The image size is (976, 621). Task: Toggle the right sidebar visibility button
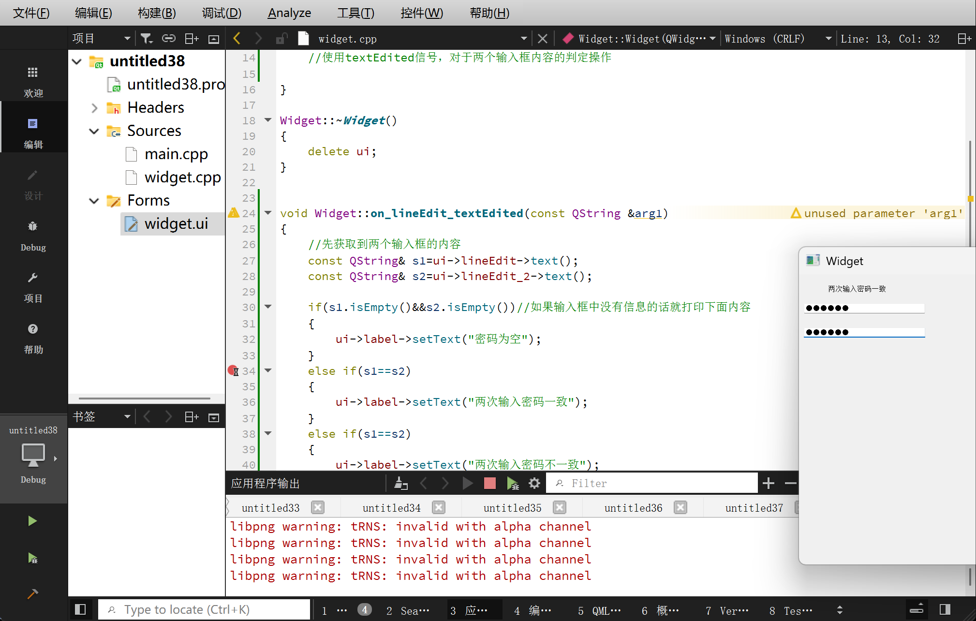(x=945, y=609)
